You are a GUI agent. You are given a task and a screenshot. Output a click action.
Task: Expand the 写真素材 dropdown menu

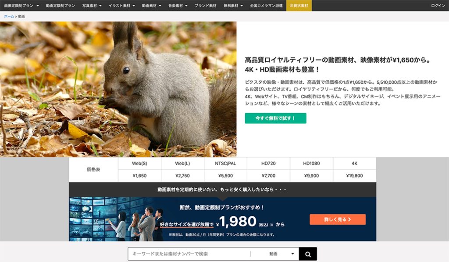point(92,6)
